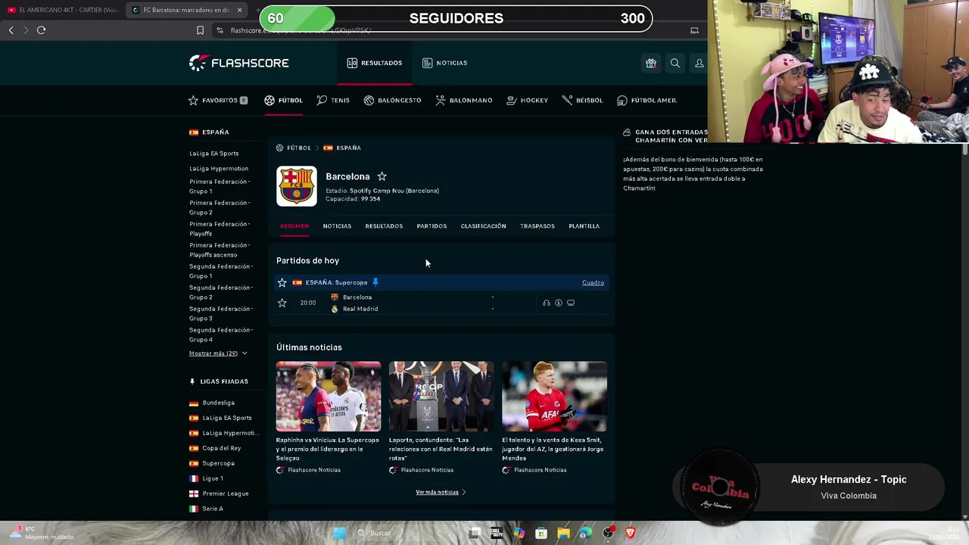Click the headphones audio icon on match row
Image resolution: width=969 pixels, height=545 pixels.
(x=546, y=303)
